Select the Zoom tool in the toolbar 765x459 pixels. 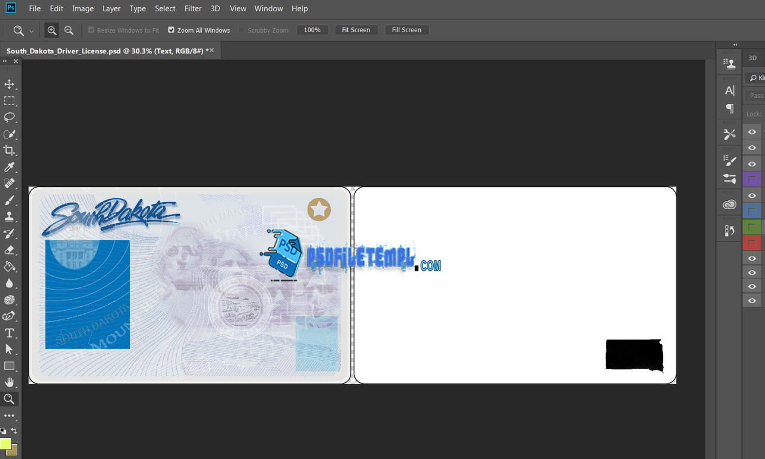pos(10,399)
